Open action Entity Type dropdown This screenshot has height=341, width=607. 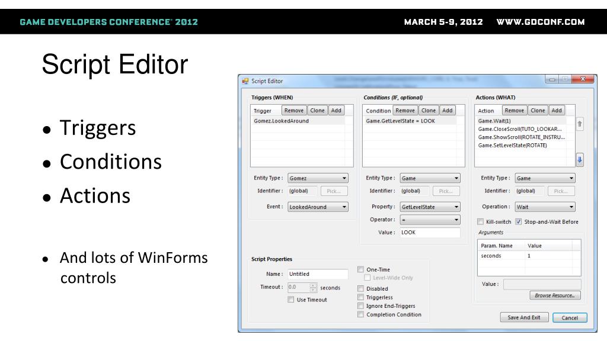pos(545,178)
